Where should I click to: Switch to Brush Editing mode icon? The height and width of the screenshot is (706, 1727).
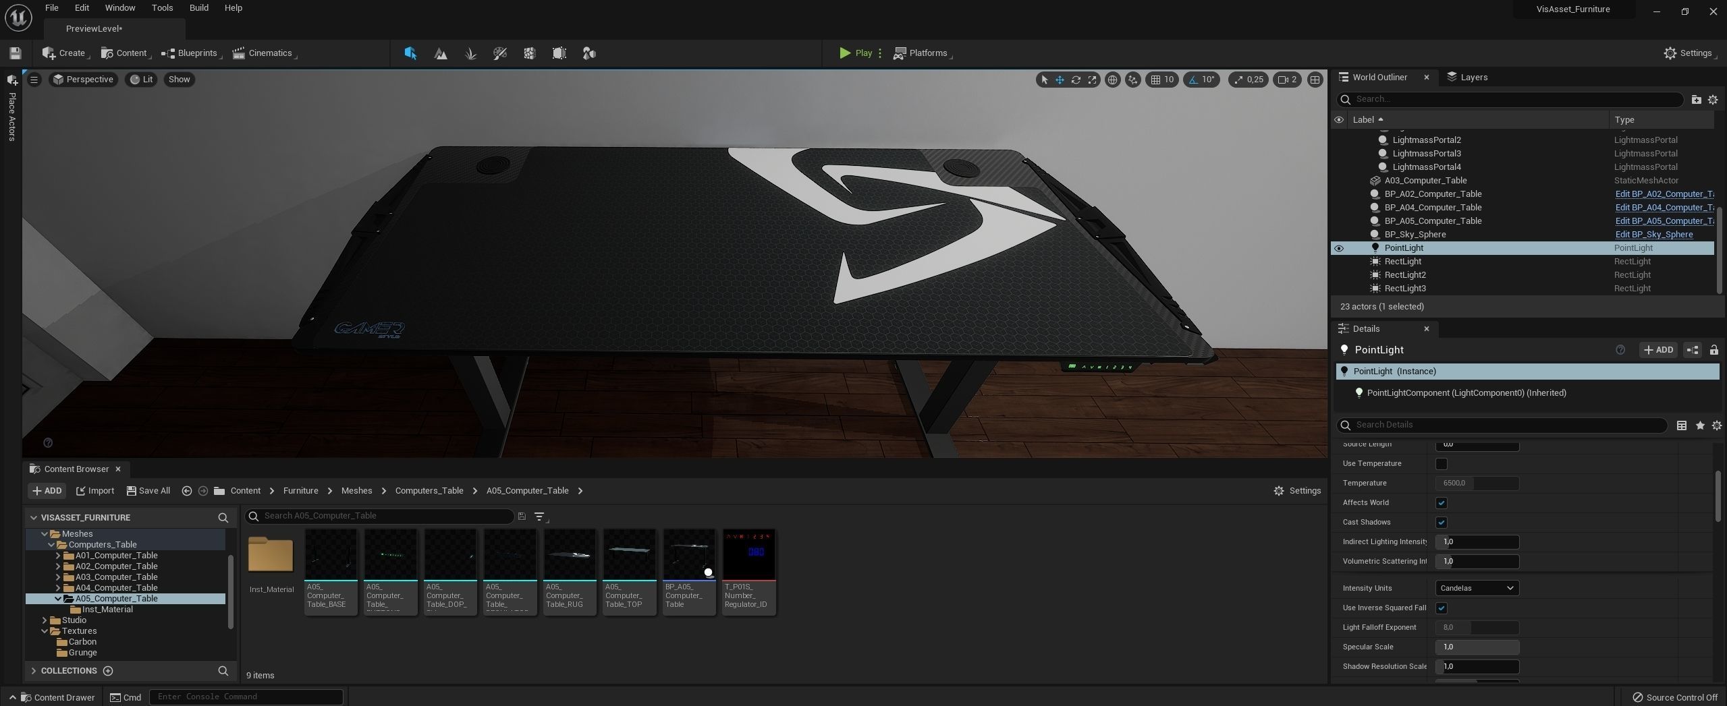pyautogui.click(x=559, y=53)
